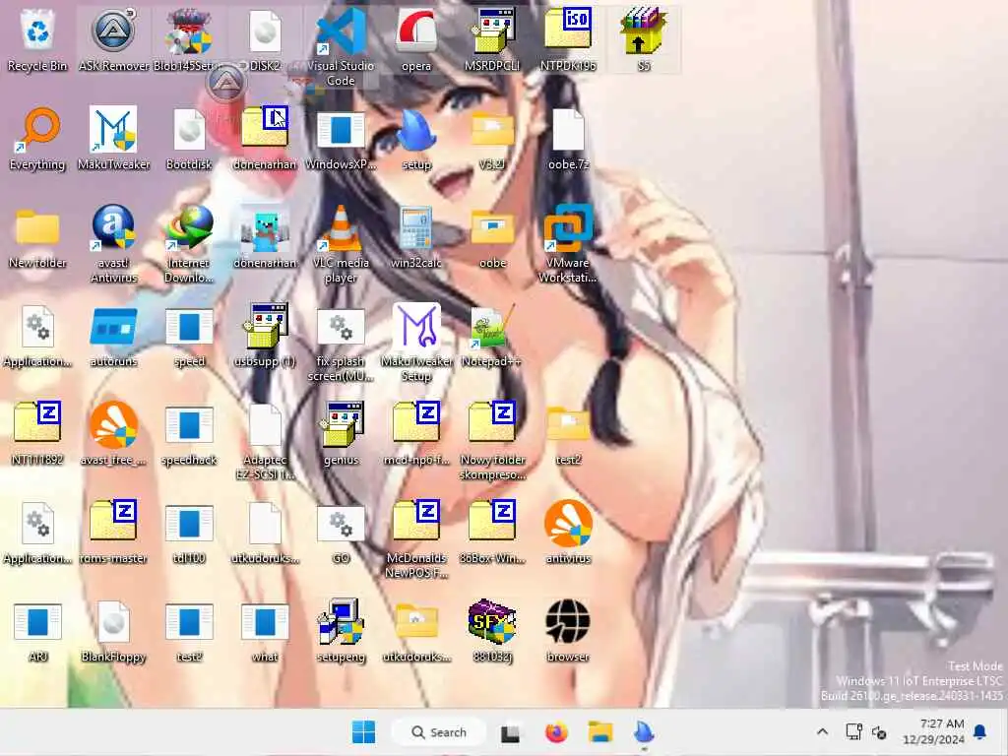Select the opera desktop icon

(x=416, y=39)
